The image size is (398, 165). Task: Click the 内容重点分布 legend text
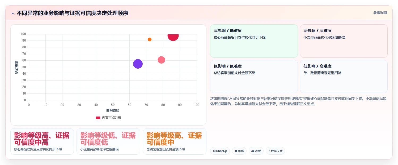coord(112,118)
